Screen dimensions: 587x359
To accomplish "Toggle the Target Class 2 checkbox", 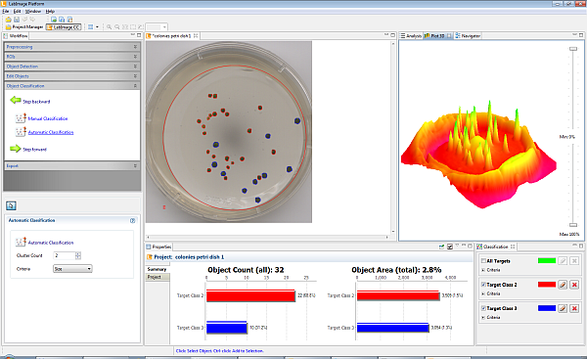I will click(483, 285).
